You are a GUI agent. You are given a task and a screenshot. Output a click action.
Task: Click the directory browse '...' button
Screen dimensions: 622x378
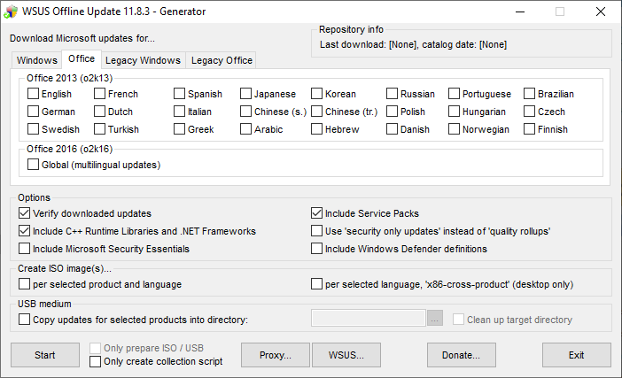click(435, 319)
